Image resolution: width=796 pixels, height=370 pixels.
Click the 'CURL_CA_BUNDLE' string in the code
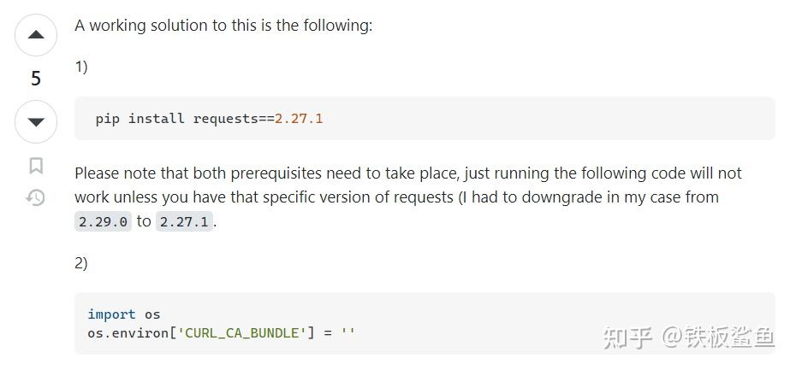coord(241,332)
